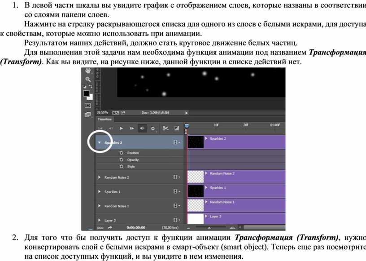Open Sparkles 1 filmstrip media menu
Screen dimensions: 366x261
(x=177, y=191)
